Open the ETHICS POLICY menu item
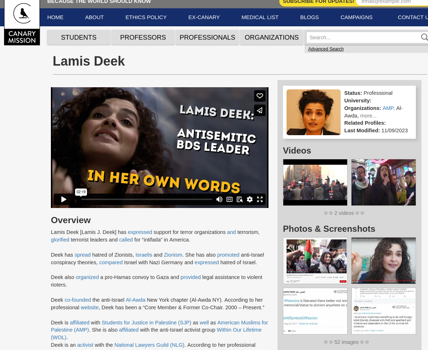 click(146, 17)
